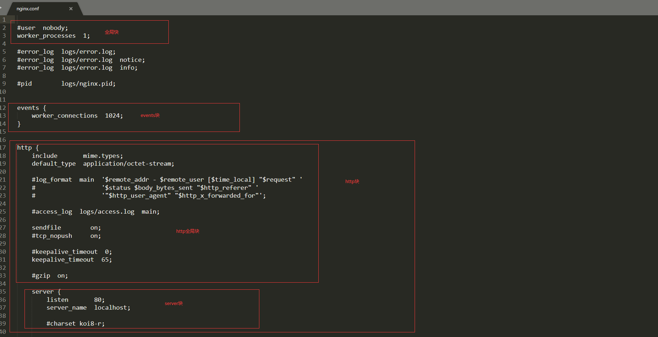Switch to the nginx.conf tab
The height and width of the screenshot is (337, 658).
pyautogui.click(x=28, y=9)
